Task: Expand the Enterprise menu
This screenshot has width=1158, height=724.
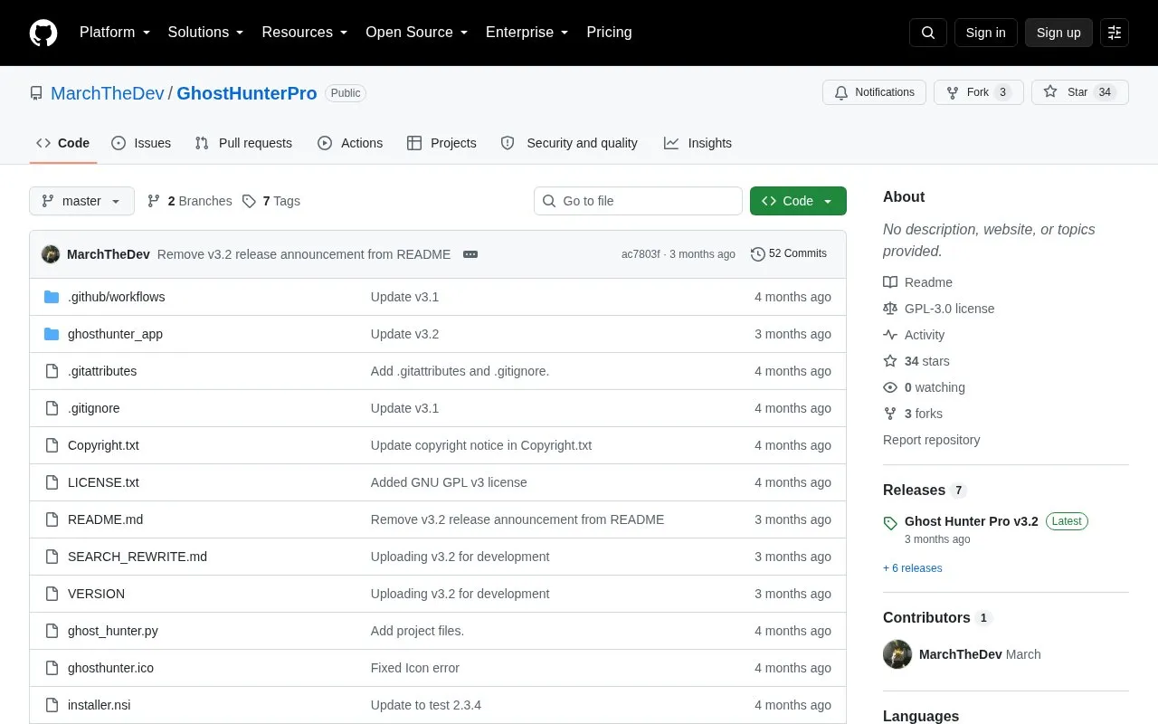Action: tap(527, 33)
